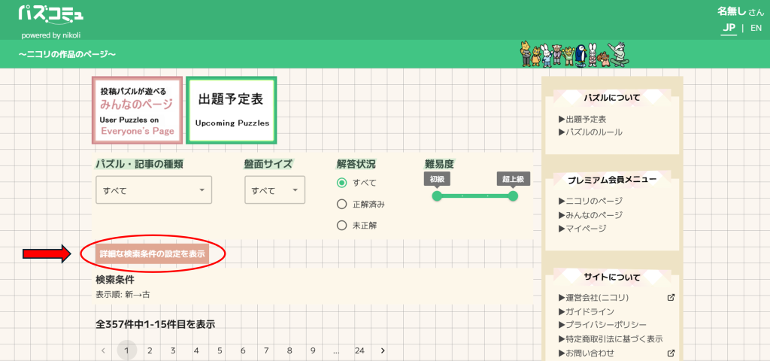Switch language to EN
The image size is (770, 361).
click(x=756, y=28)
